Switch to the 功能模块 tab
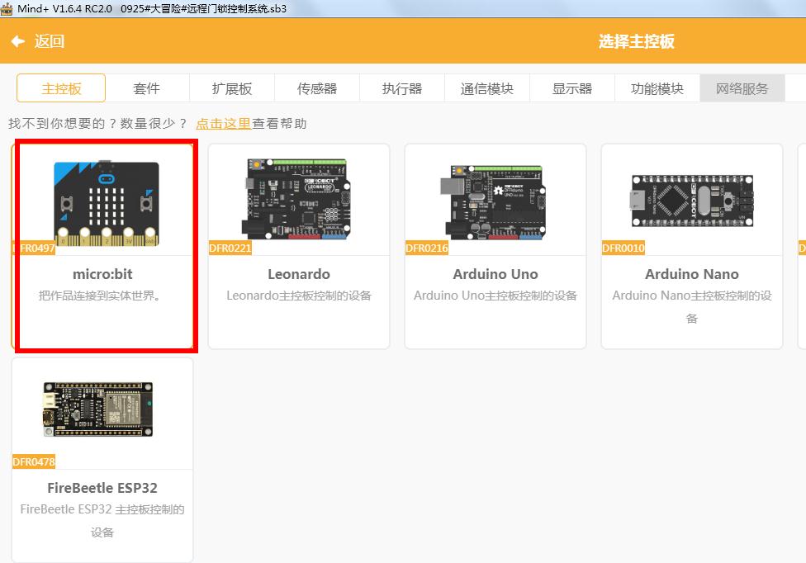 click(x=657, y=88)
